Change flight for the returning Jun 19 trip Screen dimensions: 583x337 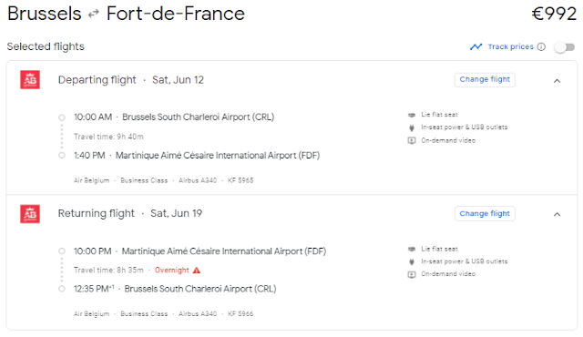[485, 214]
